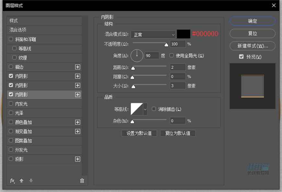Select 样式 at top of left list

click(x=14, y=20)
